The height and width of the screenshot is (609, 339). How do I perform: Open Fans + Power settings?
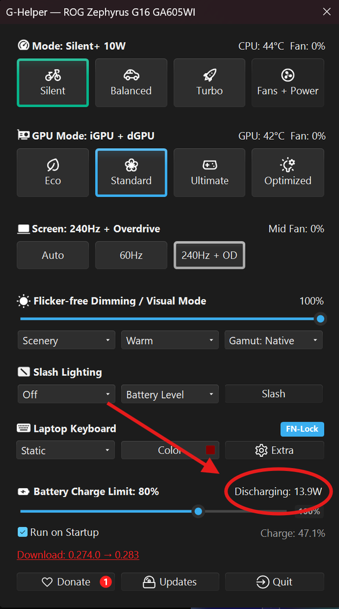pos(288,83)
